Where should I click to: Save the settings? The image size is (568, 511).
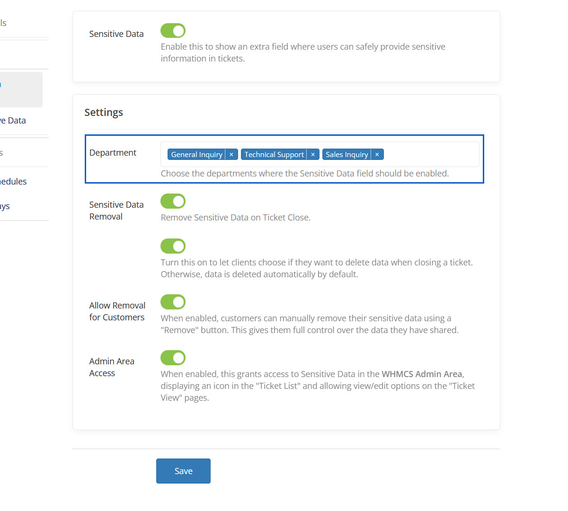183,471
